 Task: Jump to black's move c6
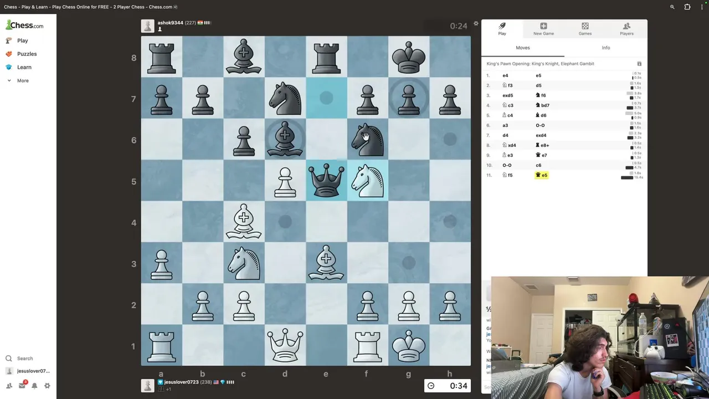[x=538, y=165]
